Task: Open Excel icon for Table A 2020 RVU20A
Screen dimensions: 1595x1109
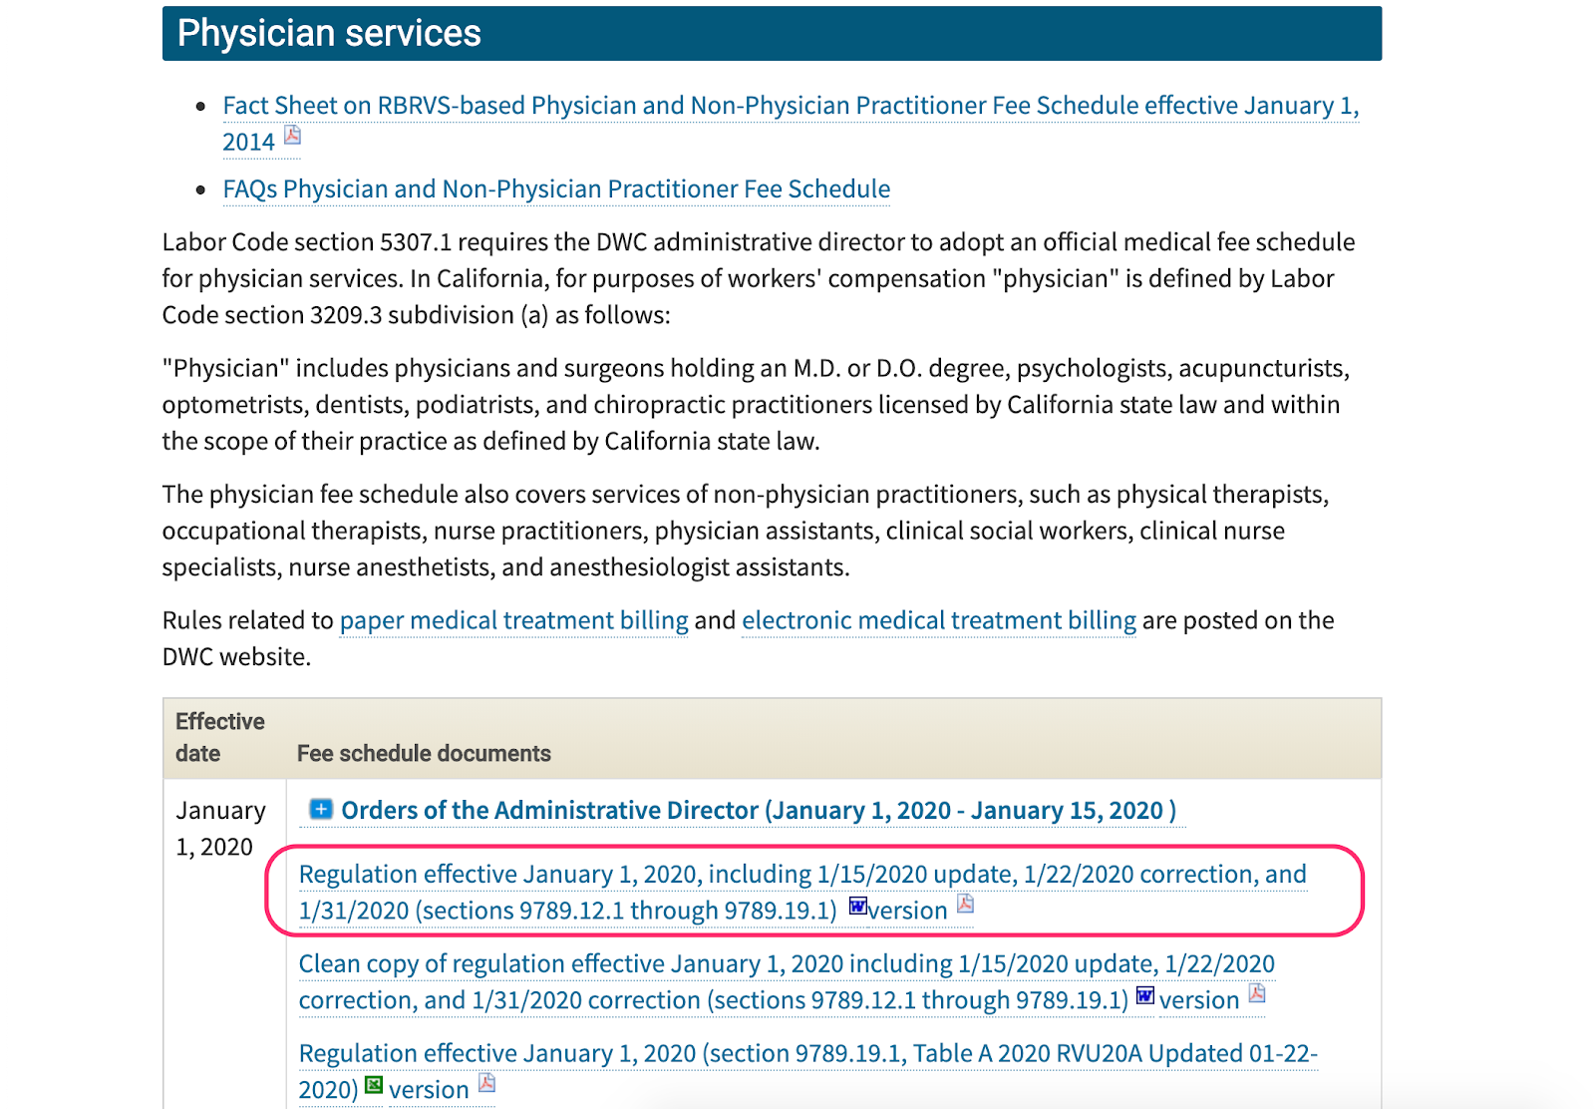Action: [x=373, y=1085]
